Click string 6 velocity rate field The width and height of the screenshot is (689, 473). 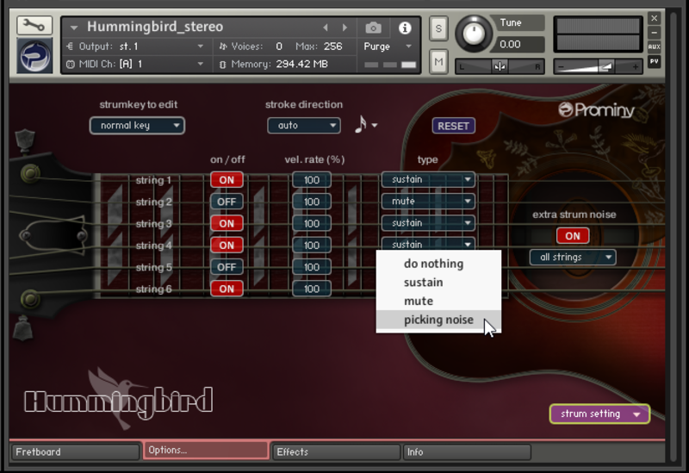(x=312, y=289)
